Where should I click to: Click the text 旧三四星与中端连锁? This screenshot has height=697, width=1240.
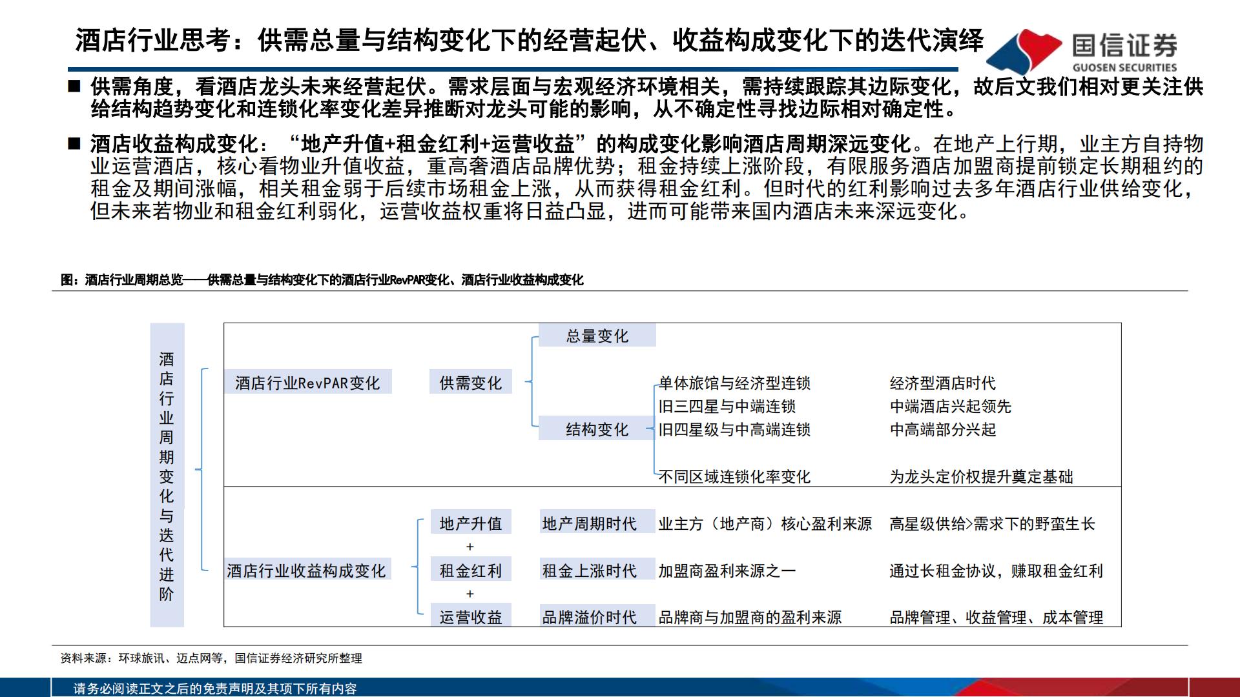(727, 406)
